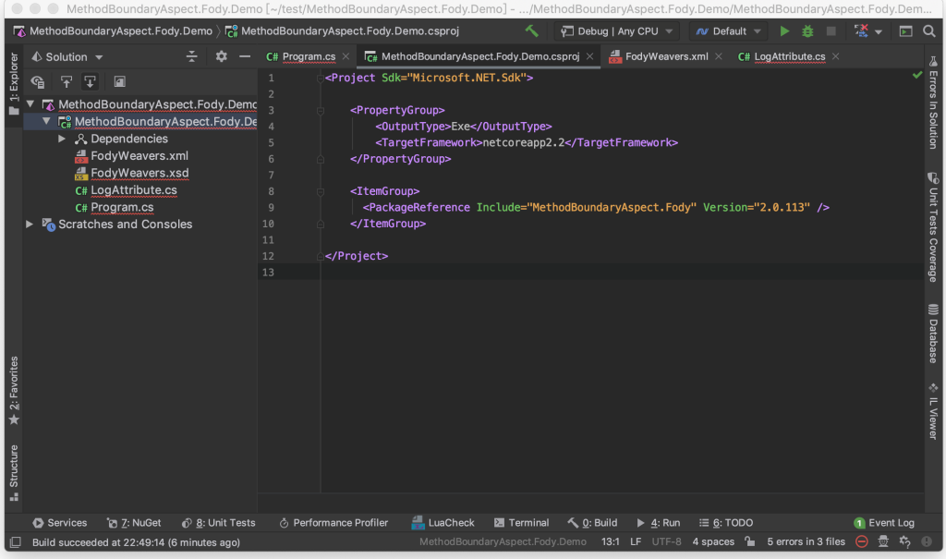Screen dimensions: 946x559
Task: Toggle the Performance Profiler tool window
Action: [333, 523]
